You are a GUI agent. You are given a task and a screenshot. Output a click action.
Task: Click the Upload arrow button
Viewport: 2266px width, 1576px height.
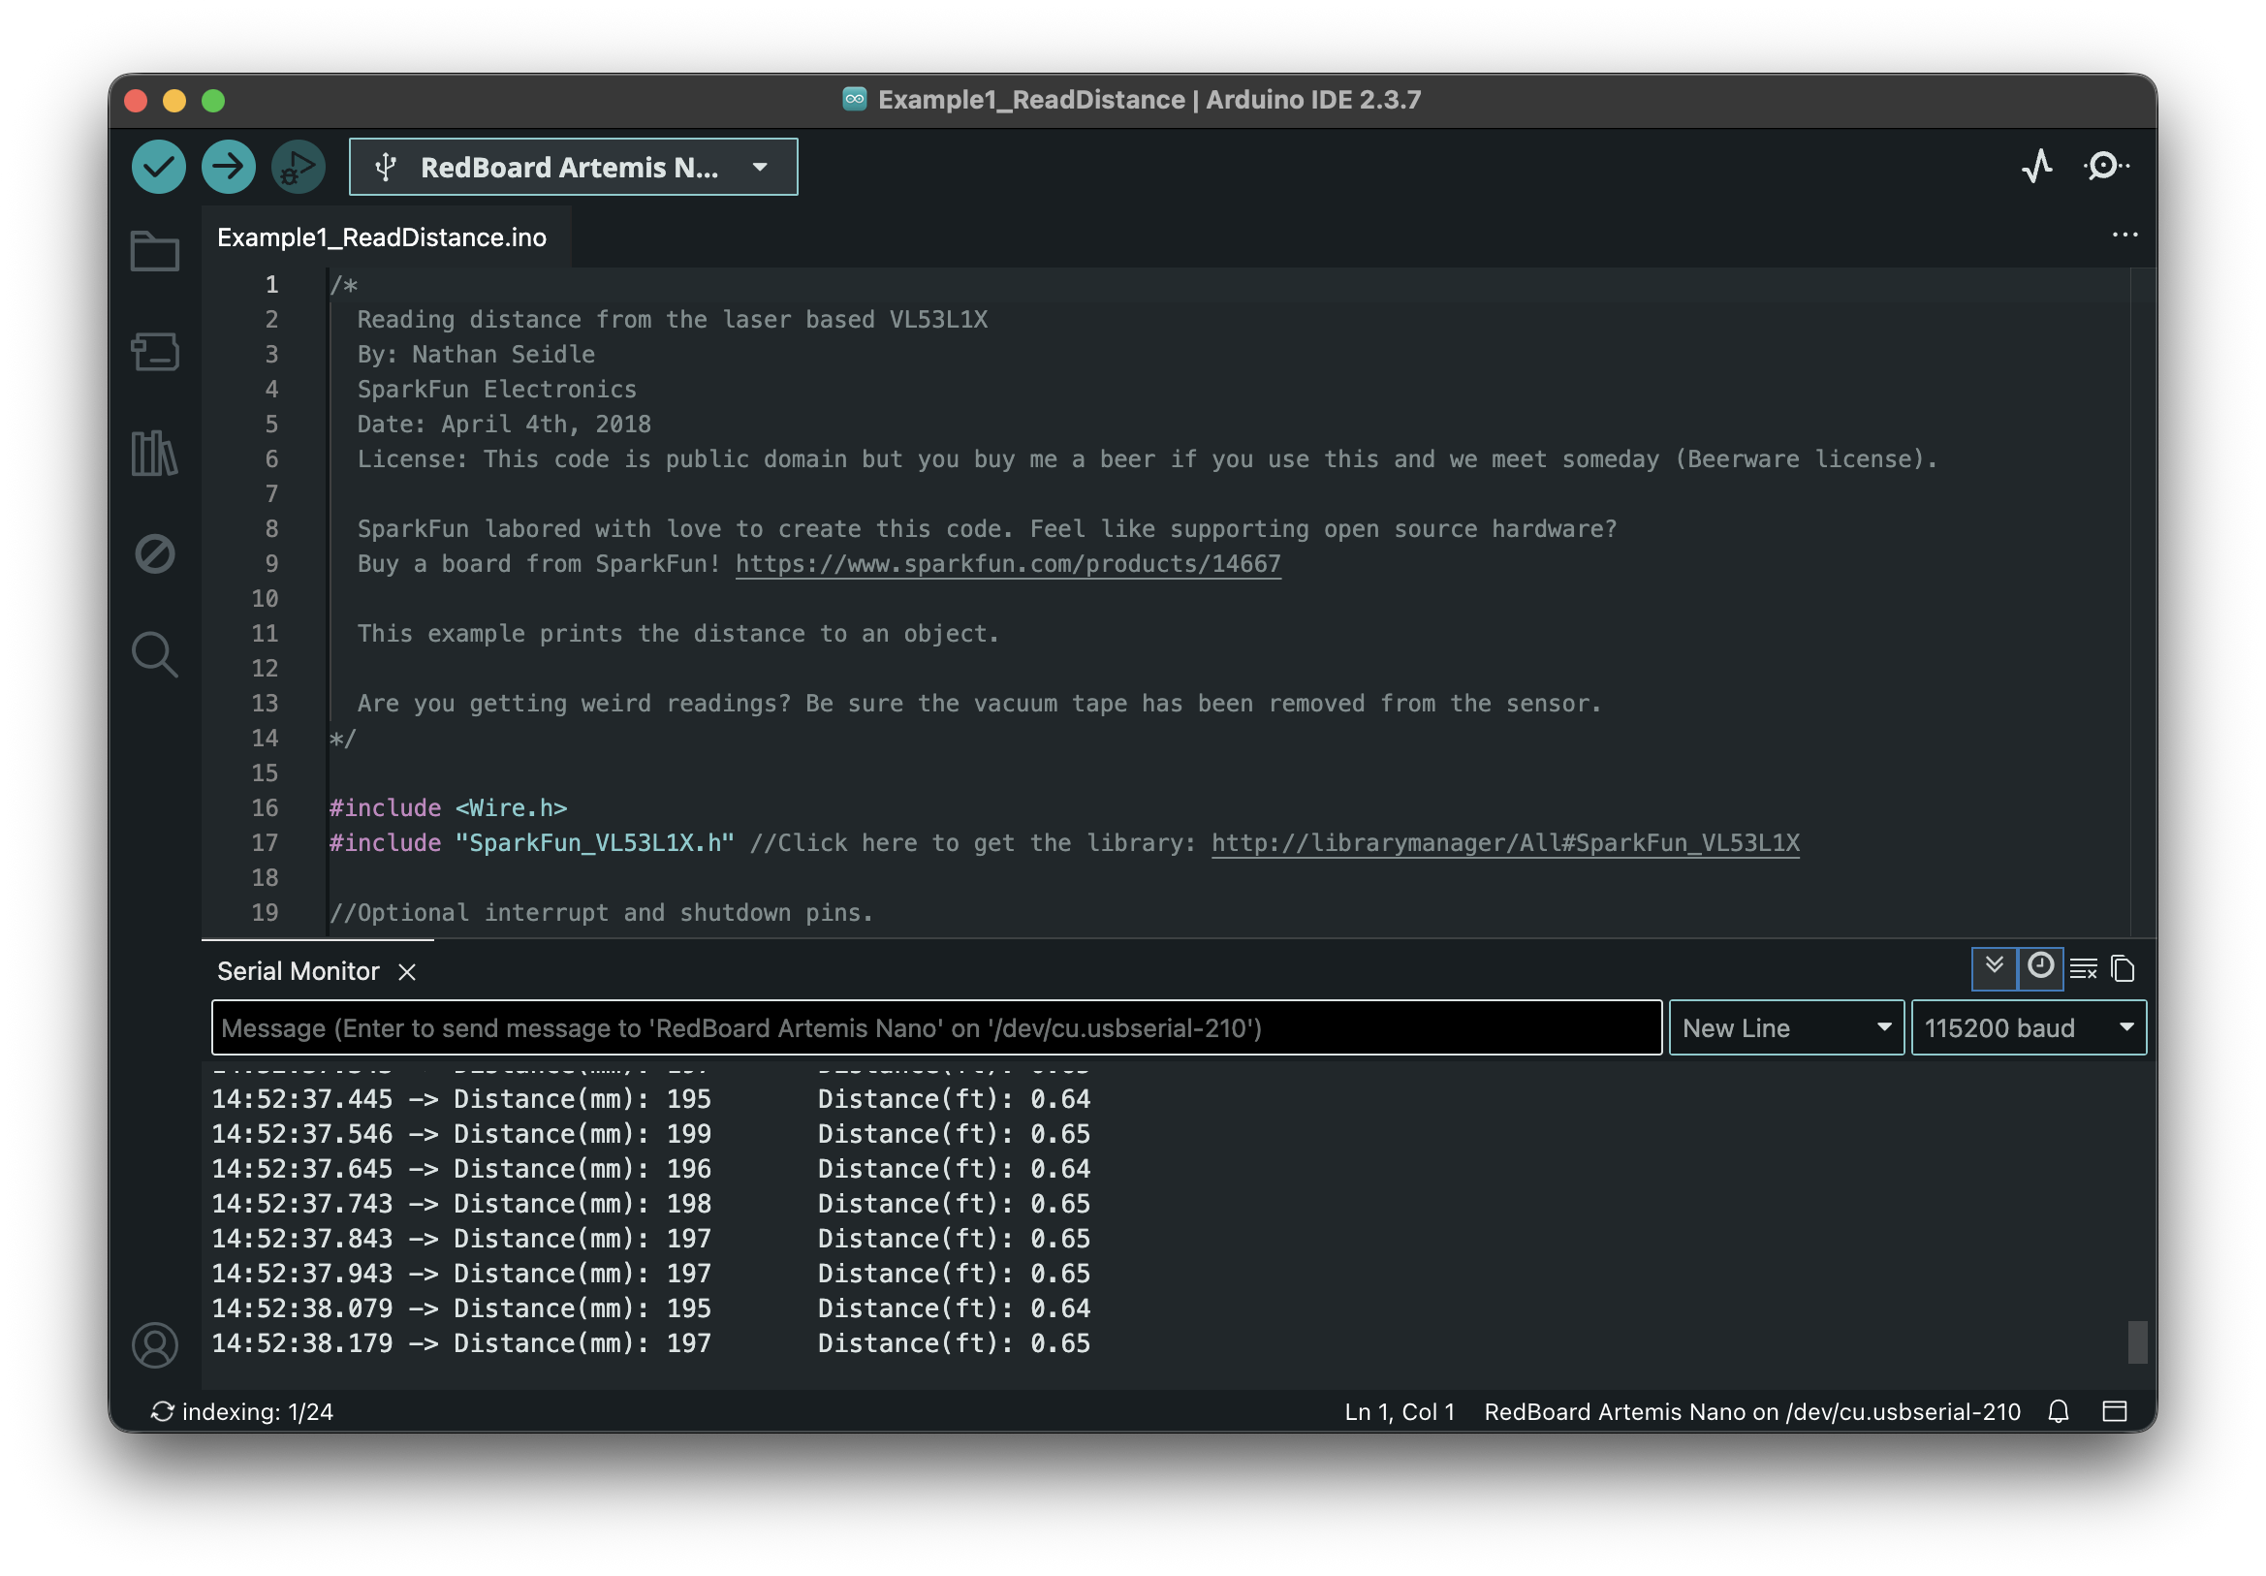click(228, 167)
